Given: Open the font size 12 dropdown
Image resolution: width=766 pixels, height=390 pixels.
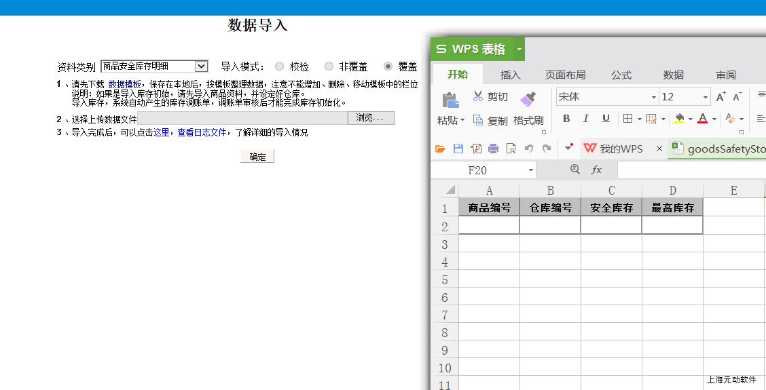Looking at the screenshot, I should click(705, 97).
